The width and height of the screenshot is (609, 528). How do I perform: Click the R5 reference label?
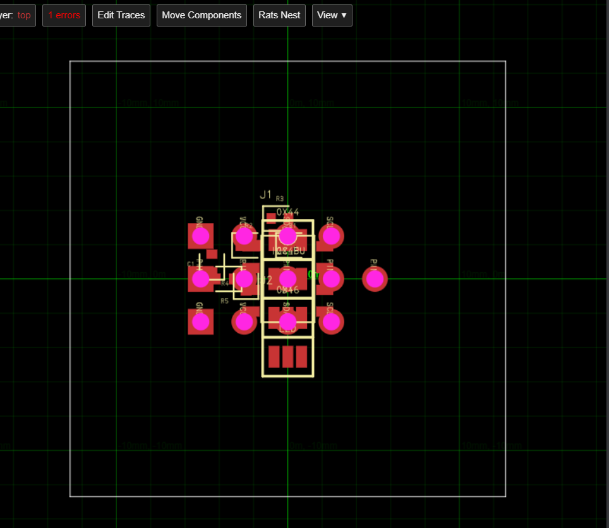(x=224, y=301)
